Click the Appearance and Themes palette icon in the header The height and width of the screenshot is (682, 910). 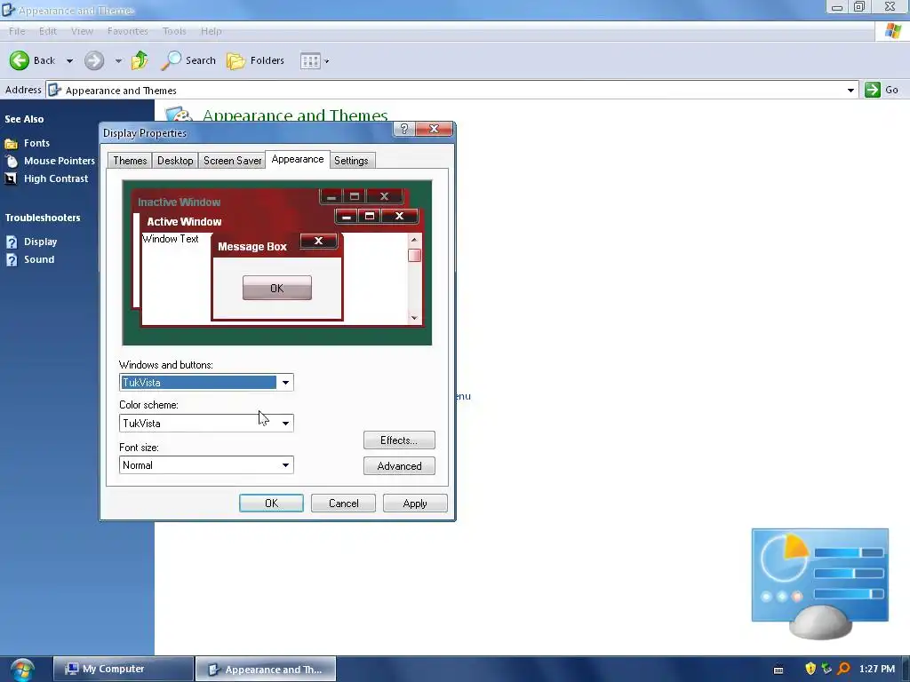pos(179,115)
